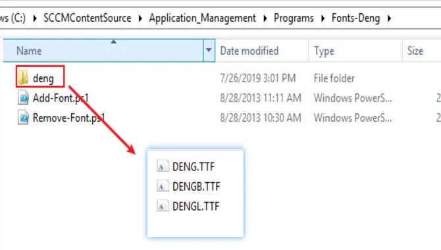Navigate to SCCMContentSource in address bar
The height and width of the screenshot is (250, 441).
[88, 18]
